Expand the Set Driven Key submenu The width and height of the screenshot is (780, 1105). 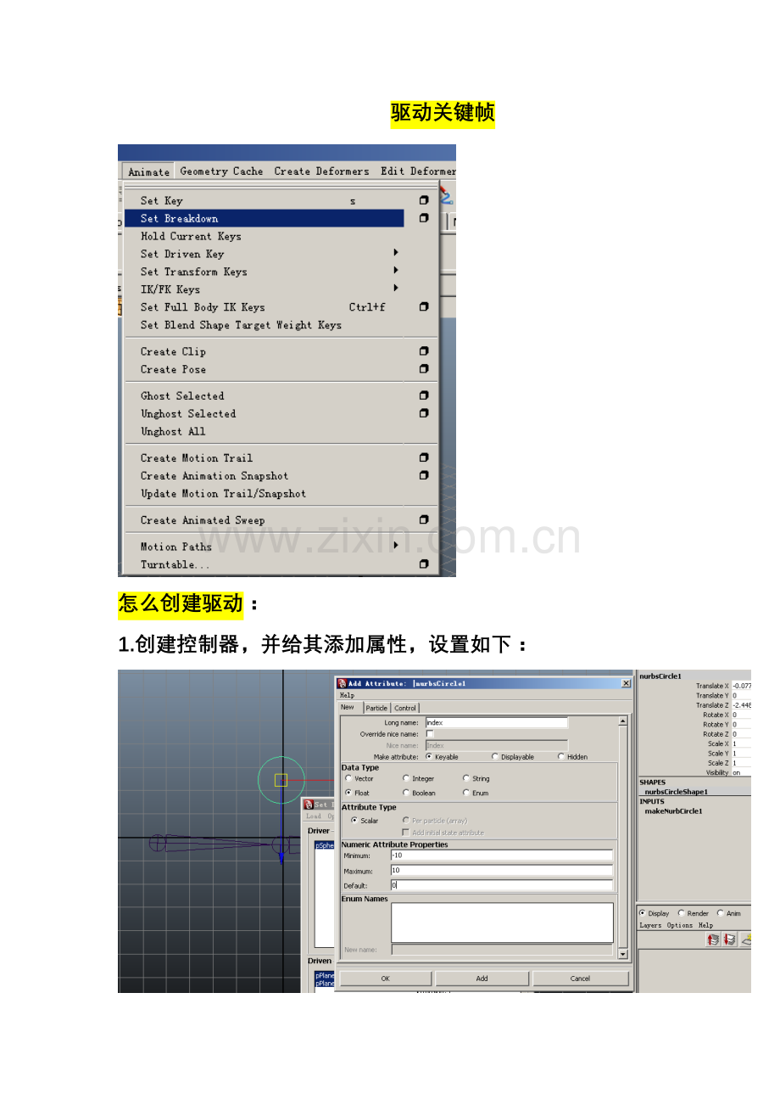[395, 253]
